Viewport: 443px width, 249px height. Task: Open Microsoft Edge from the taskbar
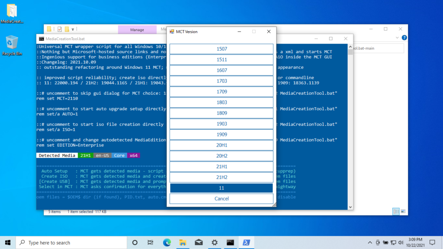click(167, 242)
